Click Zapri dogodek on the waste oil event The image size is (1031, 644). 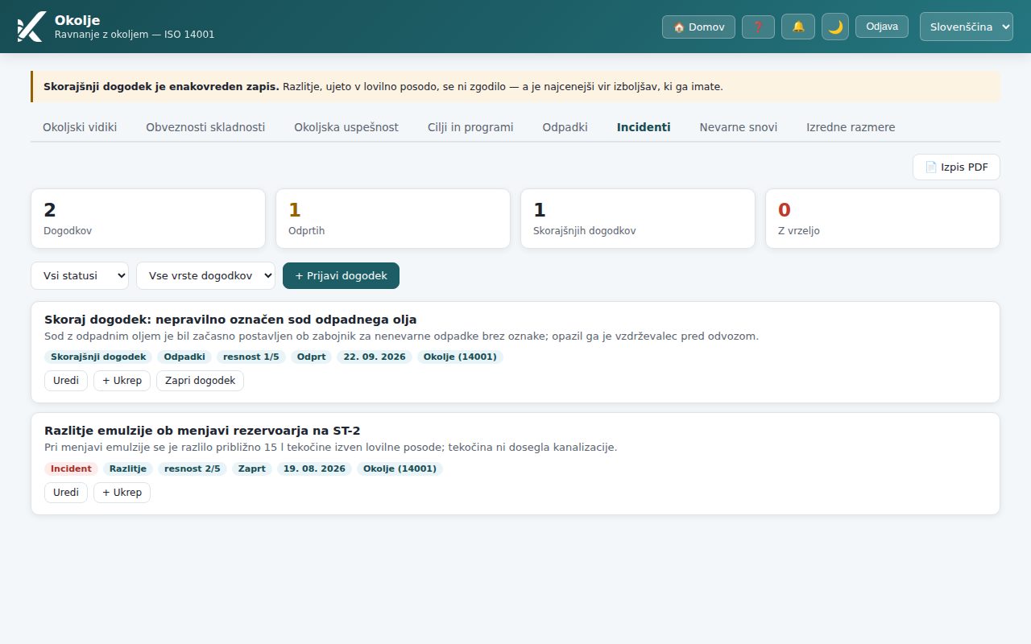pos(200,381)
